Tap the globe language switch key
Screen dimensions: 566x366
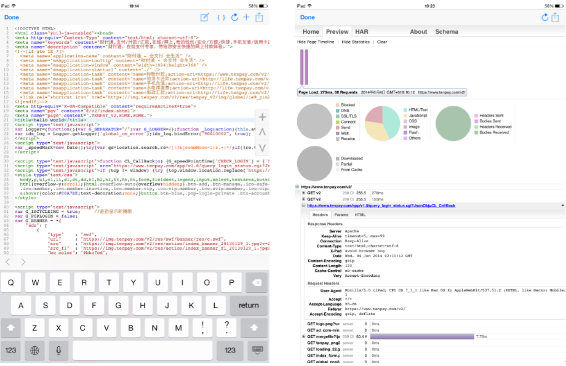coord(35,350)
